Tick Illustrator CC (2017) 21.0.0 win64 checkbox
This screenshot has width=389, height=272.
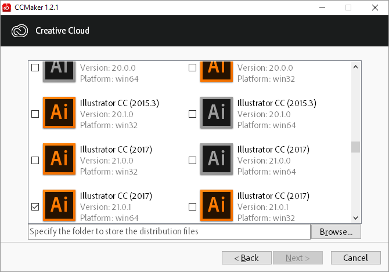193,160
